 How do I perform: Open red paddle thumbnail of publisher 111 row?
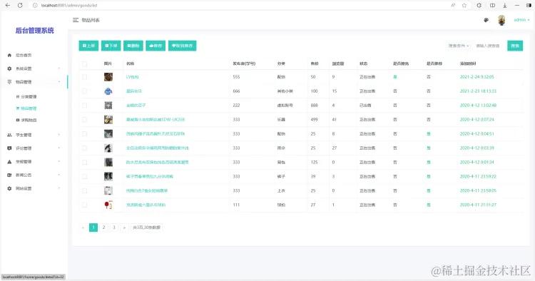(x=108, y=205)
